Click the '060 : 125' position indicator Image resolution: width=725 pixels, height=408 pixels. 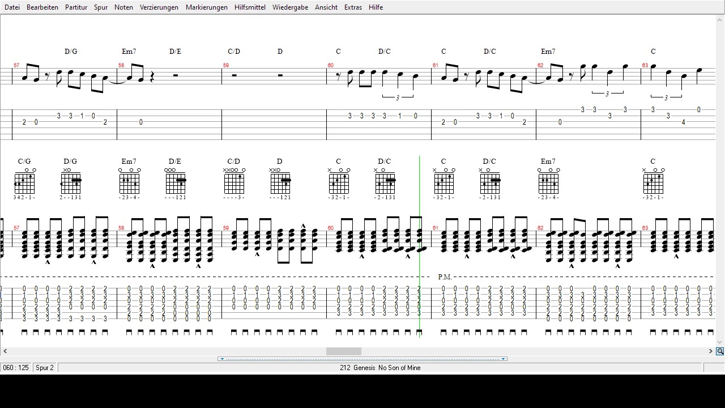[x=16, y=368]
